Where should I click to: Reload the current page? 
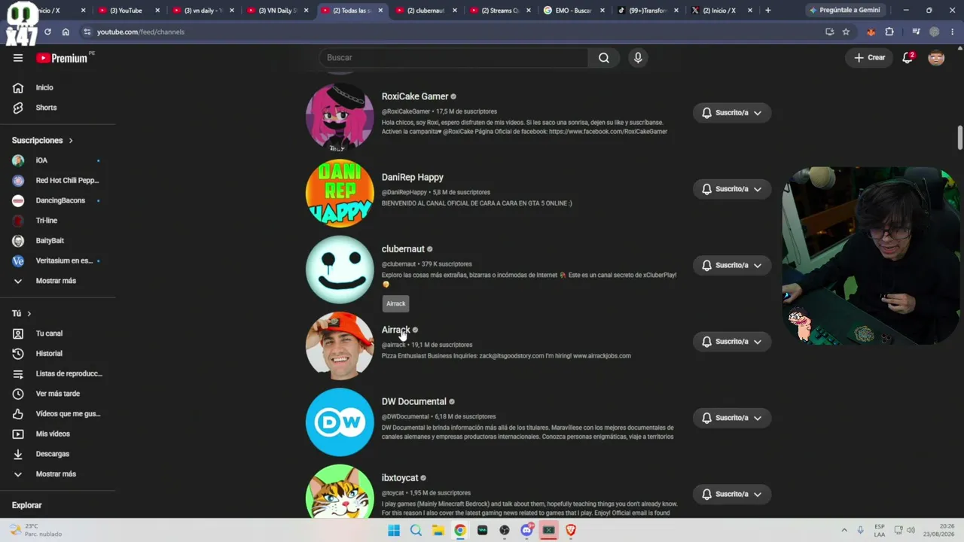[47, 32]
